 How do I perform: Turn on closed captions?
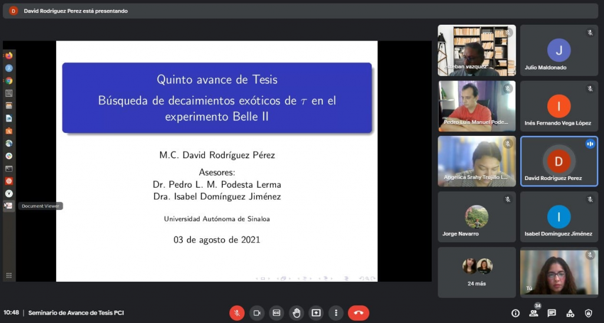[277, 313]
